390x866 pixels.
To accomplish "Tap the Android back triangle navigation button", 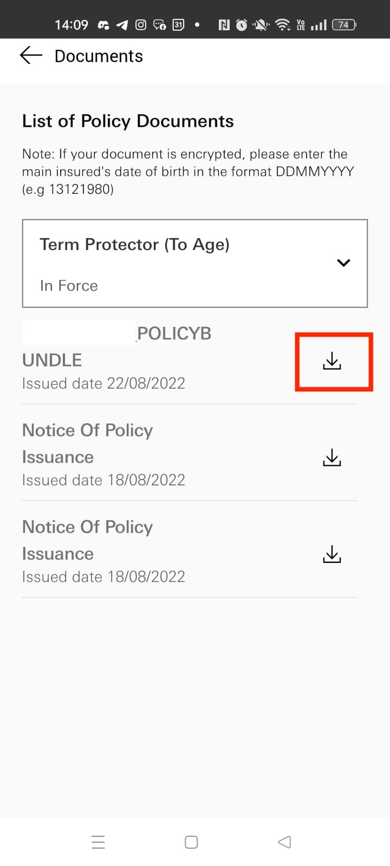I will [x=284, y=842].
